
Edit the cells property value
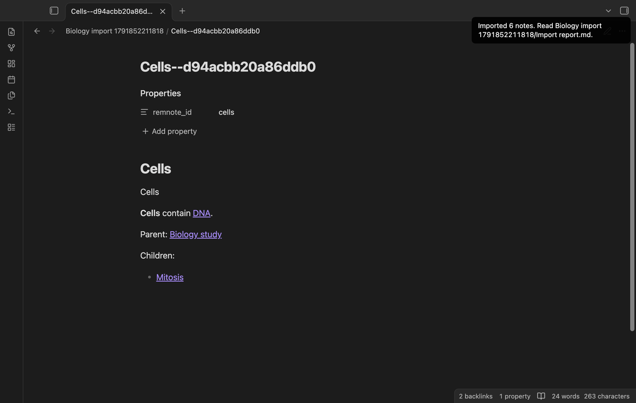pyautogui.click(x=226, y=112)
